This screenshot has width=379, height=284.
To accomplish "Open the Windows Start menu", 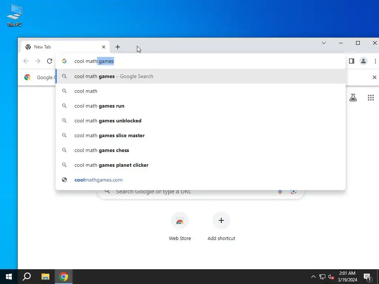I will click(9, 277).
